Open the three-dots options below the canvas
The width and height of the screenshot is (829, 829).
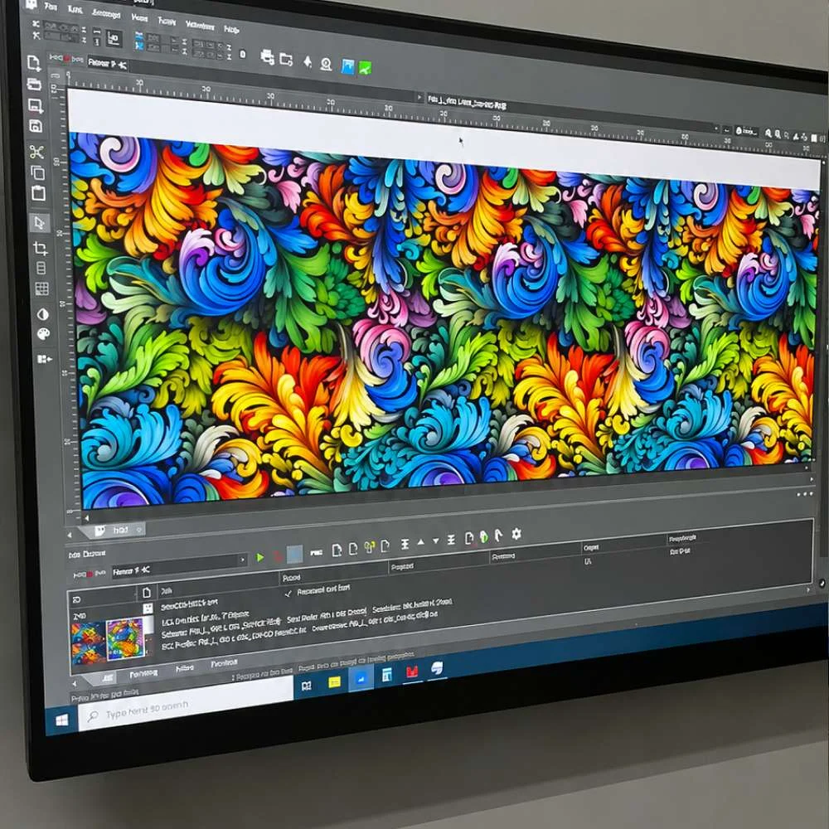[805, 494]
